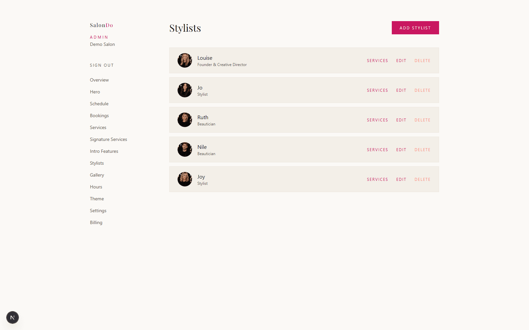Open the Gallery page
Image resolution: width=529 pixels, height=330 pixels.
click(x=97, y=175)
